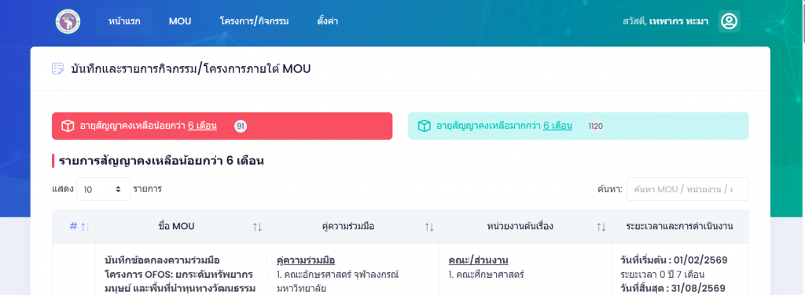Image resolution: width=805 pixels, height=295 pixels.
Task: Click the box icon in the teal panel
Action: (x=424, y=126)
